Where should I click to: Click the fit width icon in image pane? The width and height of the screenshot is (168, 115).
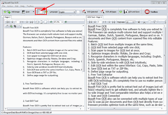click(x=37, y=22)
